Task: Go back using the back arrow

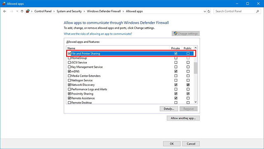Action: 5,11
